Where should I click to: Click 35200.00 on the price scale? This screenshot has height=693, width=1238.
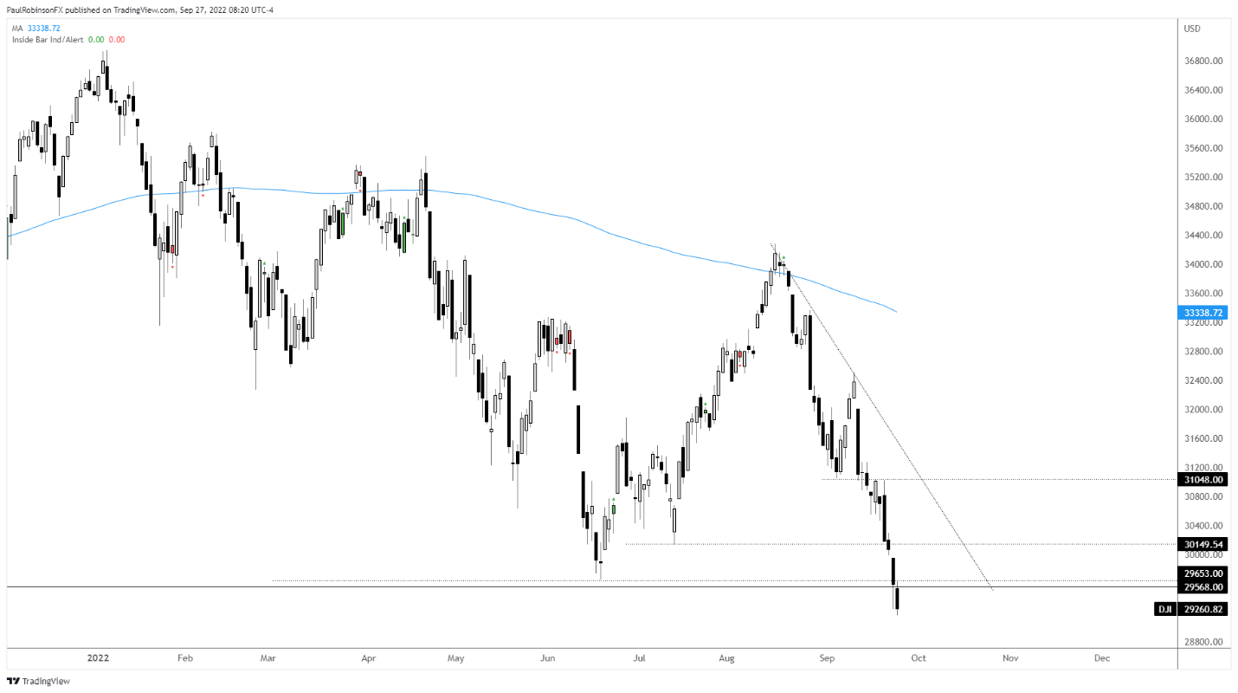(x=1203, y=178)
